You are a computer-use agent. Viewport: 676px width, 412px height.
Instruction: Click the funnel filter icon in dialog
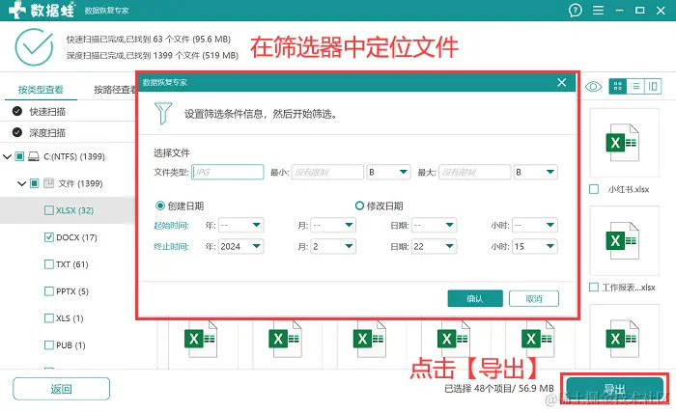(x=163, y=113)
